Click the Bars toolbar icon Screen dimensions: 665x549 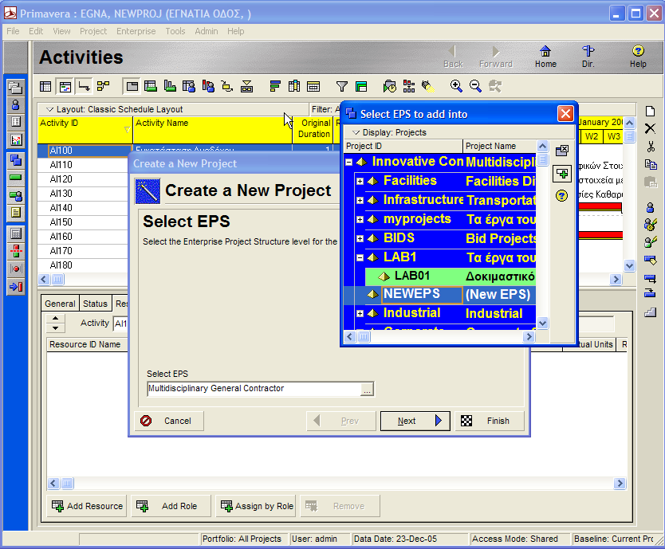pyautogui.click(x=275, y=87)
